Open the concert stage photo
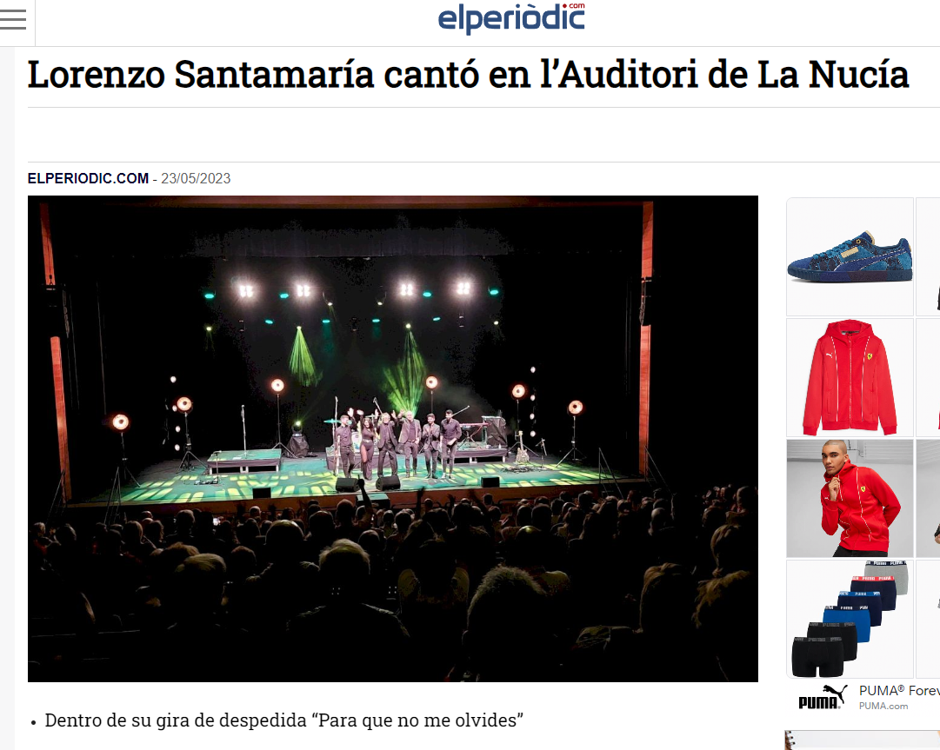The image size is (940, 750). click(x=393, y=439)
